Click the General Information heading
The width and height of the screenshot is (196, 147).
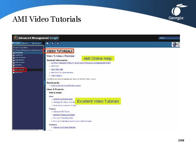[57, 60]
